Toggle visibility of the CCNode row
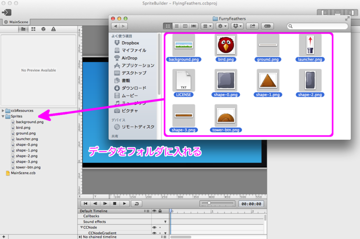The image size is (360, 239). click(154, 227)
